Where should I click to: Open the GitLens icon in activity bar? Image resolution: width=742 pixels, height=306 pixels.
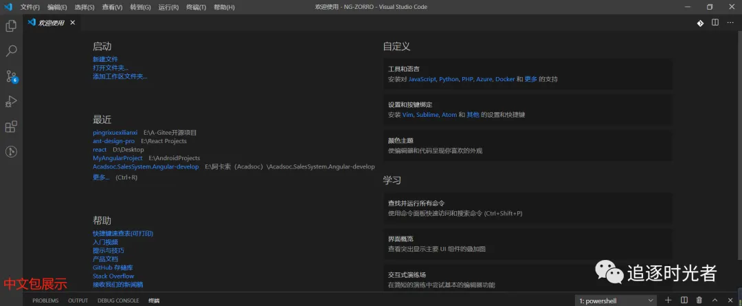point(11,151)
